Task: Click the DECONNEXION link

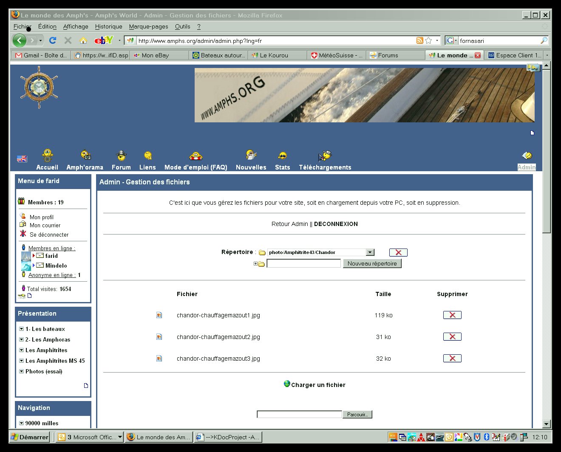Action: tap(336, 224)
